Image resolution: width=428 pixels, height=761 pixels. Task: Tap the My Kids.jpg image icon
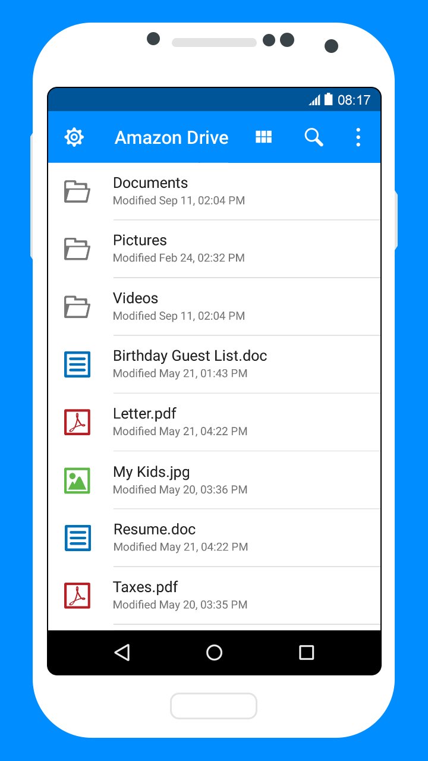click(77, 480)
